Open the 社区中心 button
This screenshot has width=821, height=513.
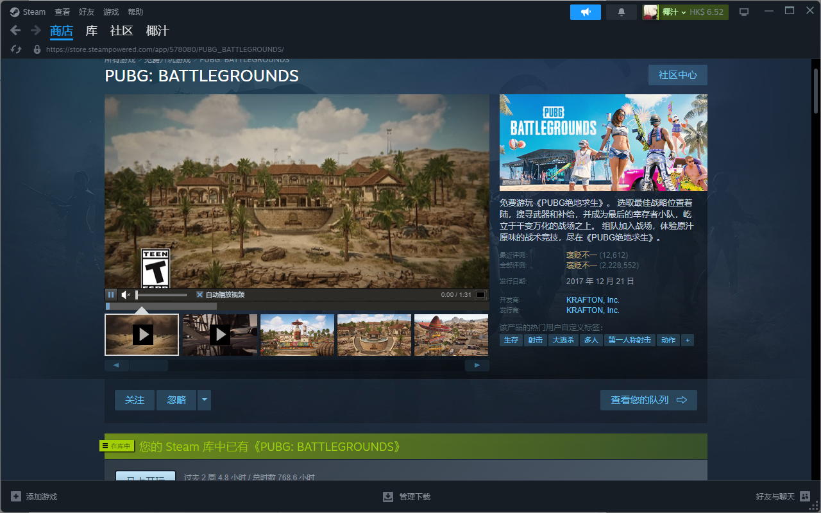click(x=678, y=75)
